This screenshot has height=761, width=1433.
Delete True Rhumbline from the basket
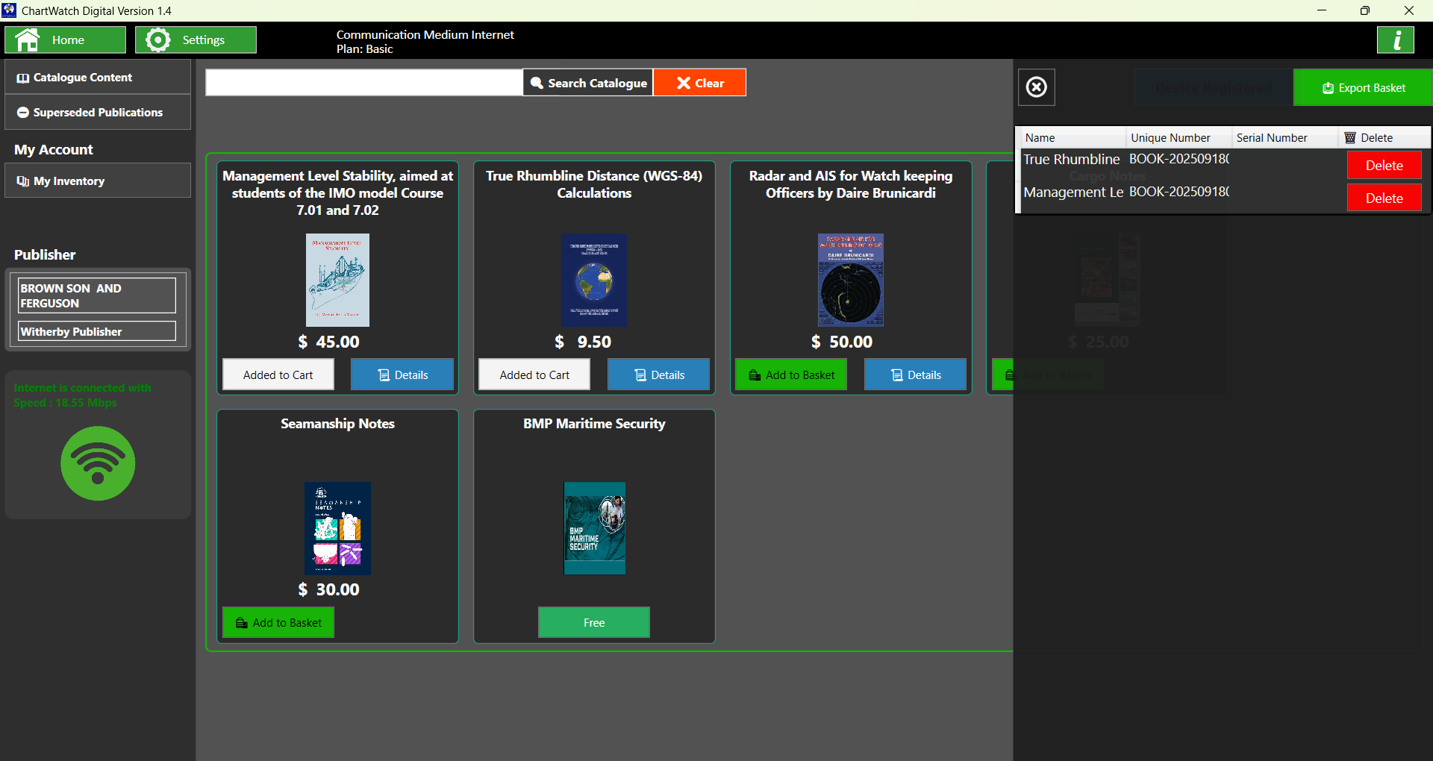click(x=1384, y=165)
